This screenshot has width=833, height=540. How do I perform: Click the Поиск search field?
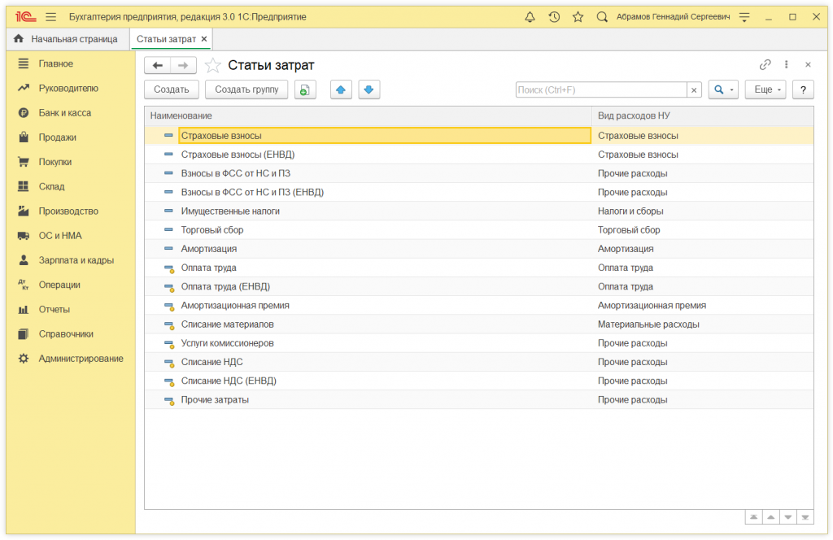(601, 89)
